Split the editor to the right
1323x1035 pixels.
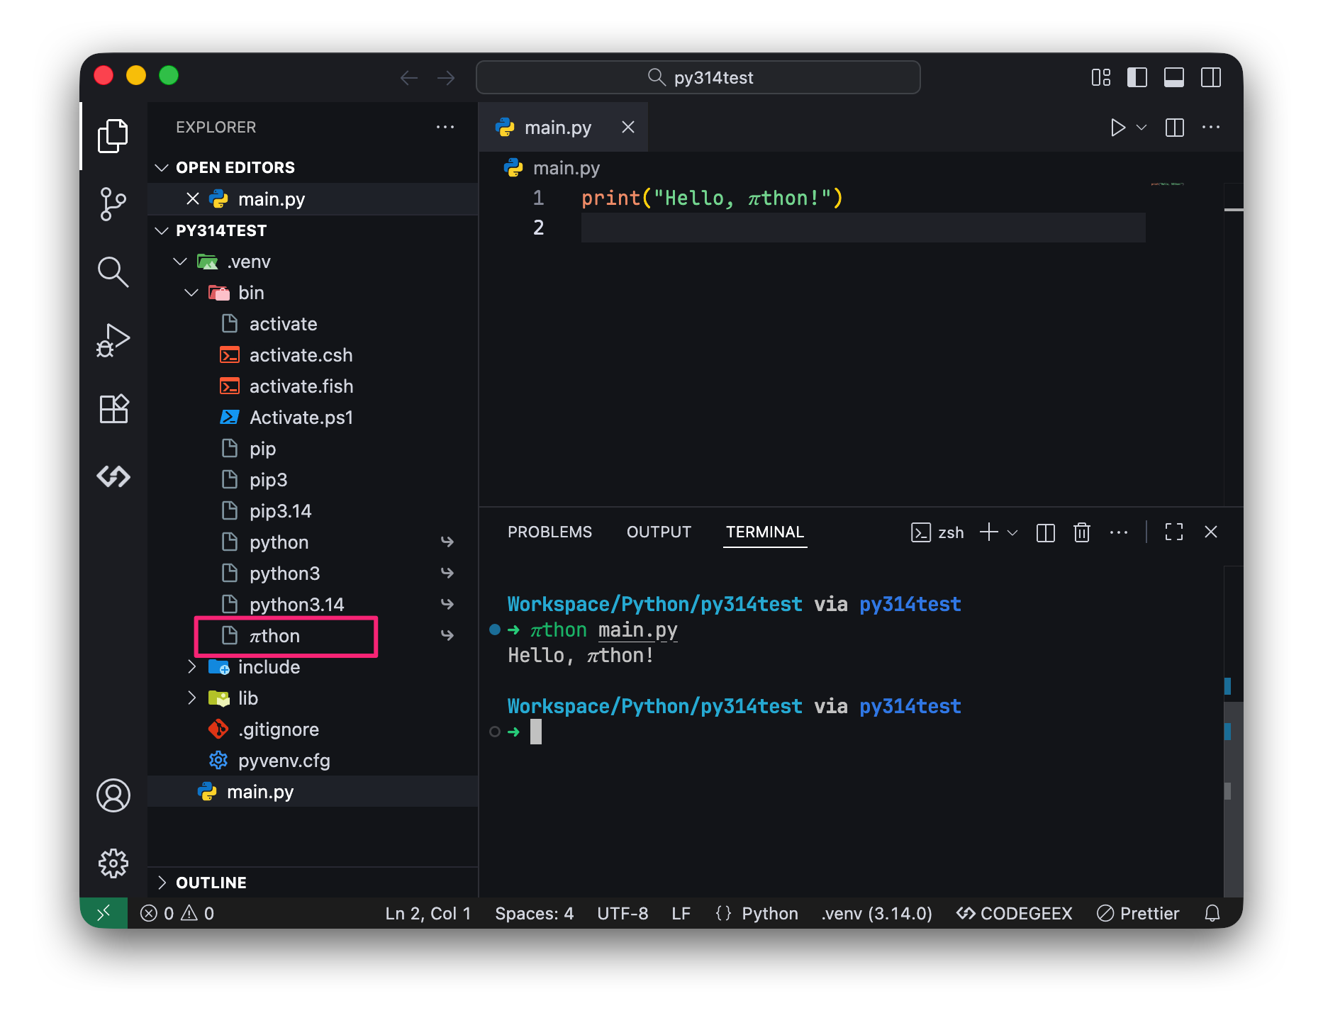point(1174,128)
